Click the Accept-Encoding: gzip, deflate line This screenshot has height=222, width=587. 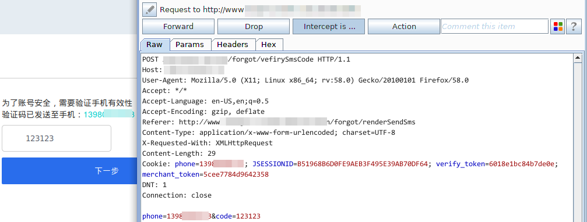tap(203, 112)
